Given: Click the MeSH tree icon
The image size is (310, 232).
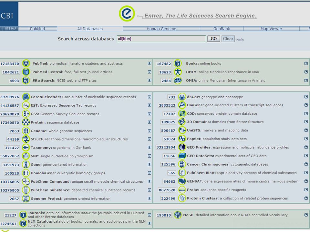Looking at the screenshot, I should pyautogui.click(x=178, y=215).
